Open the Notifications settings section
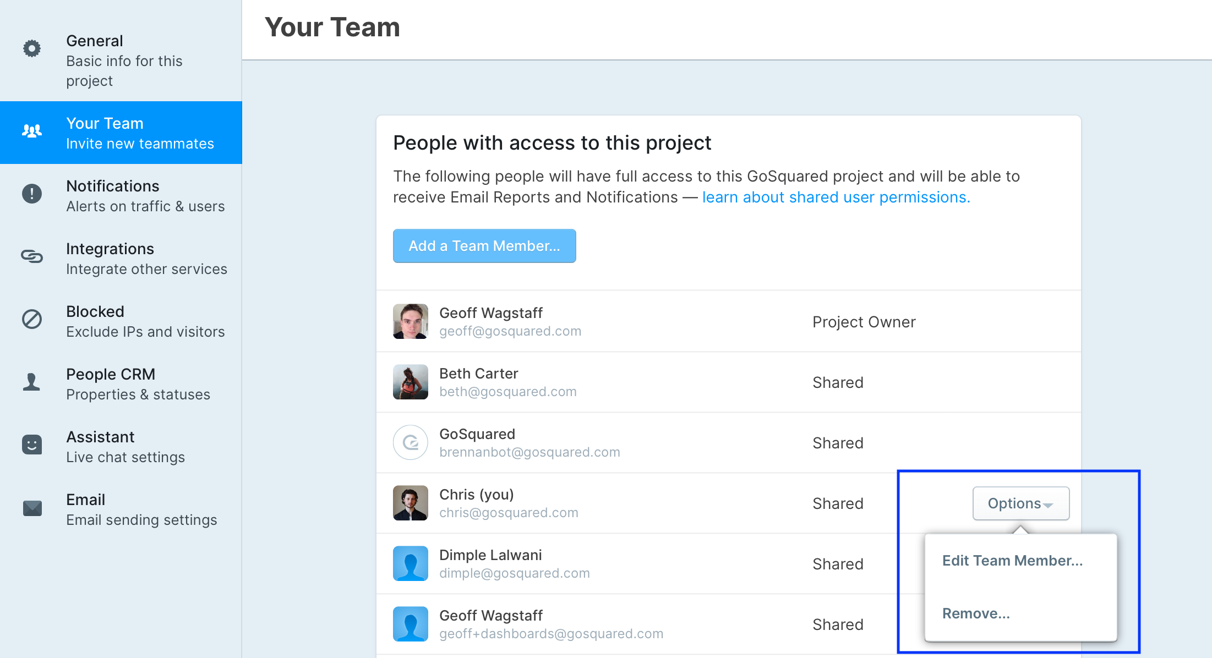 [x=121, y=195]
